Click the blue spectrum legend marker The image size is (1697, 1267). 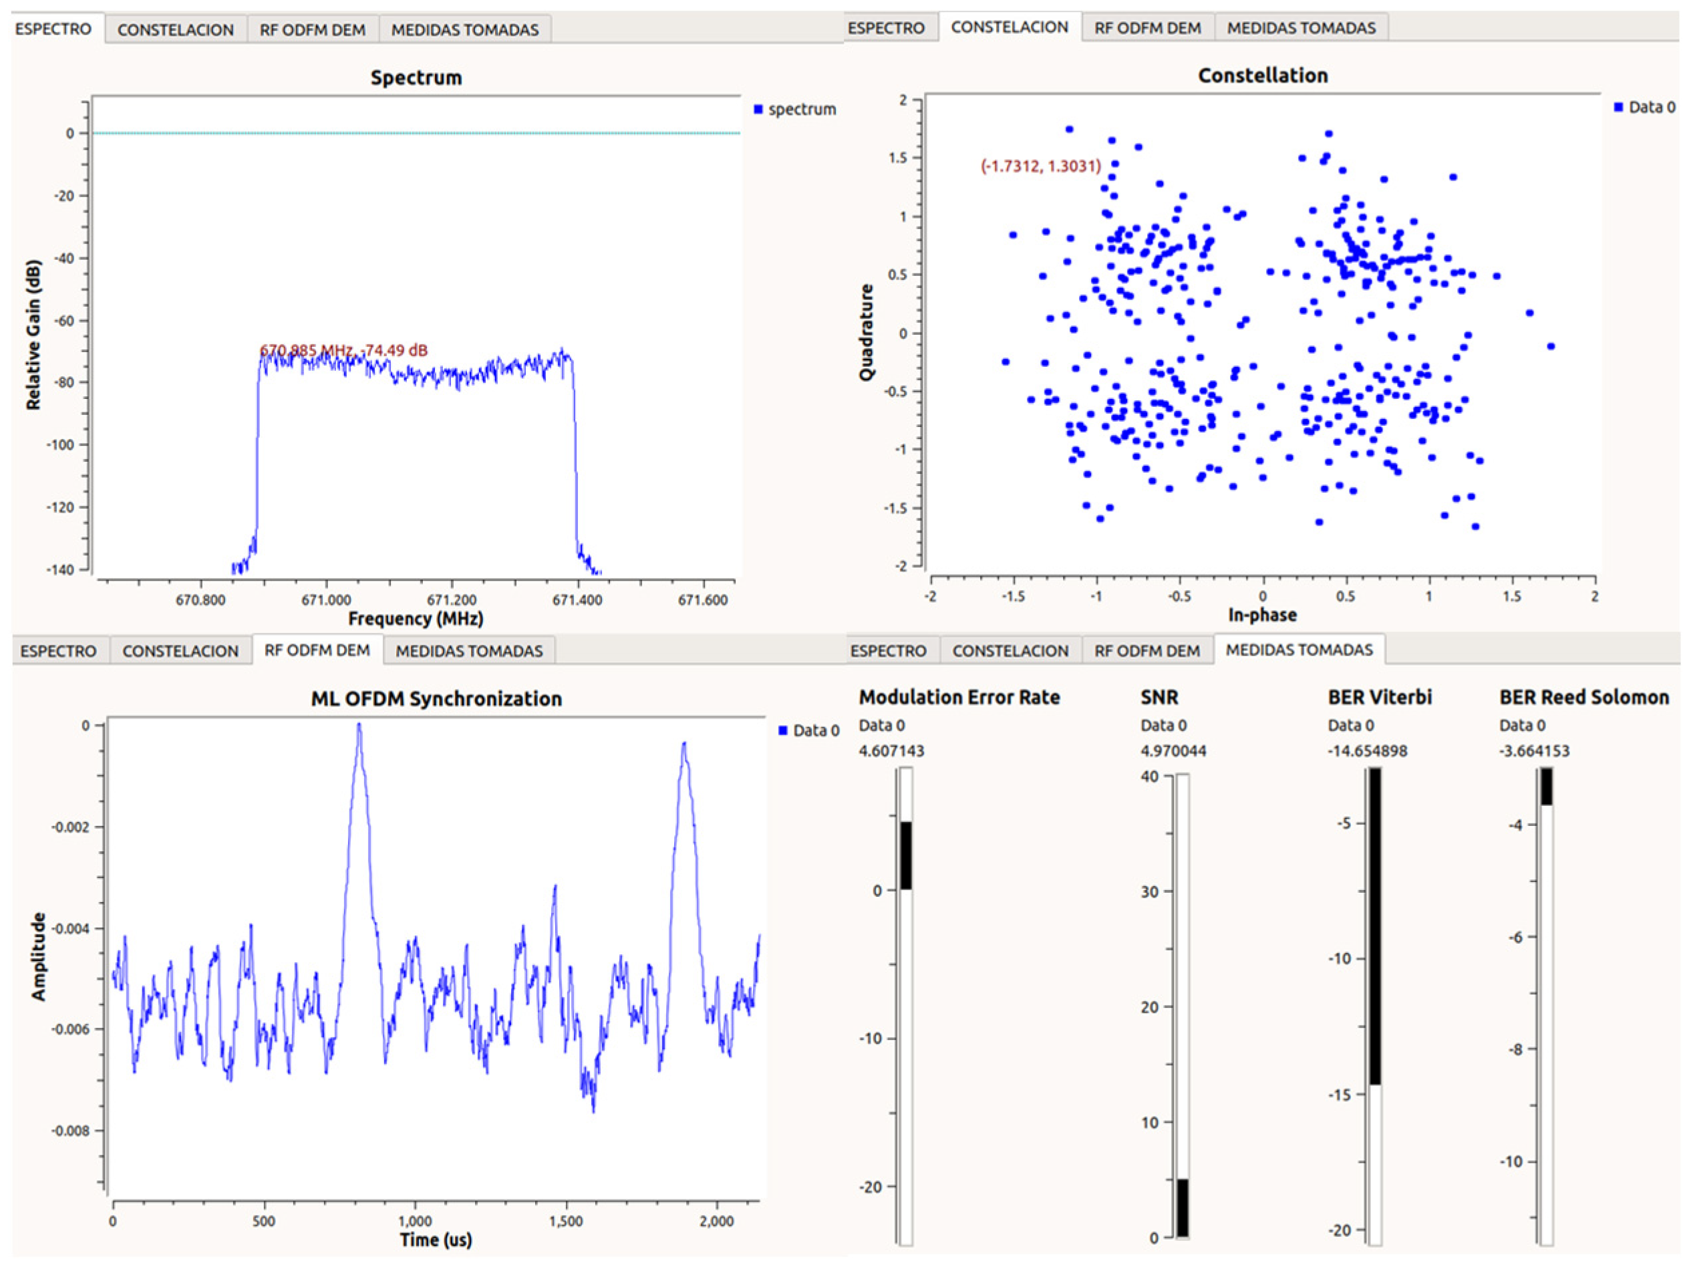758,109
